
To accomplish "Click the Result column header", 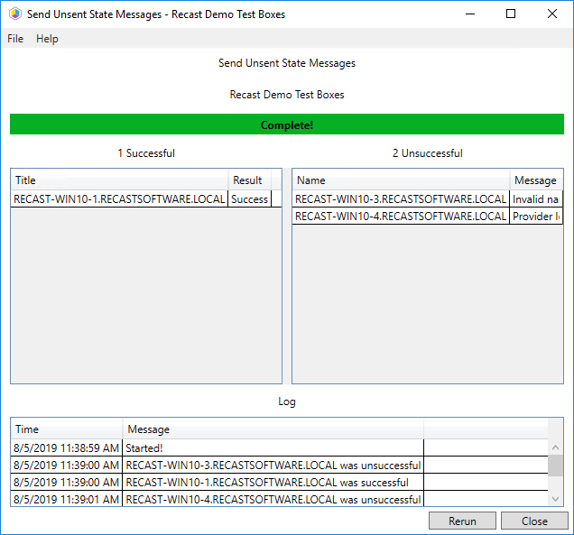I will point(250,180).
